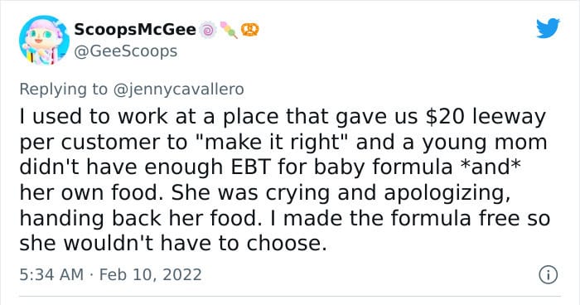Click the Feb 10, 2022 date

[x=151, y=274]
